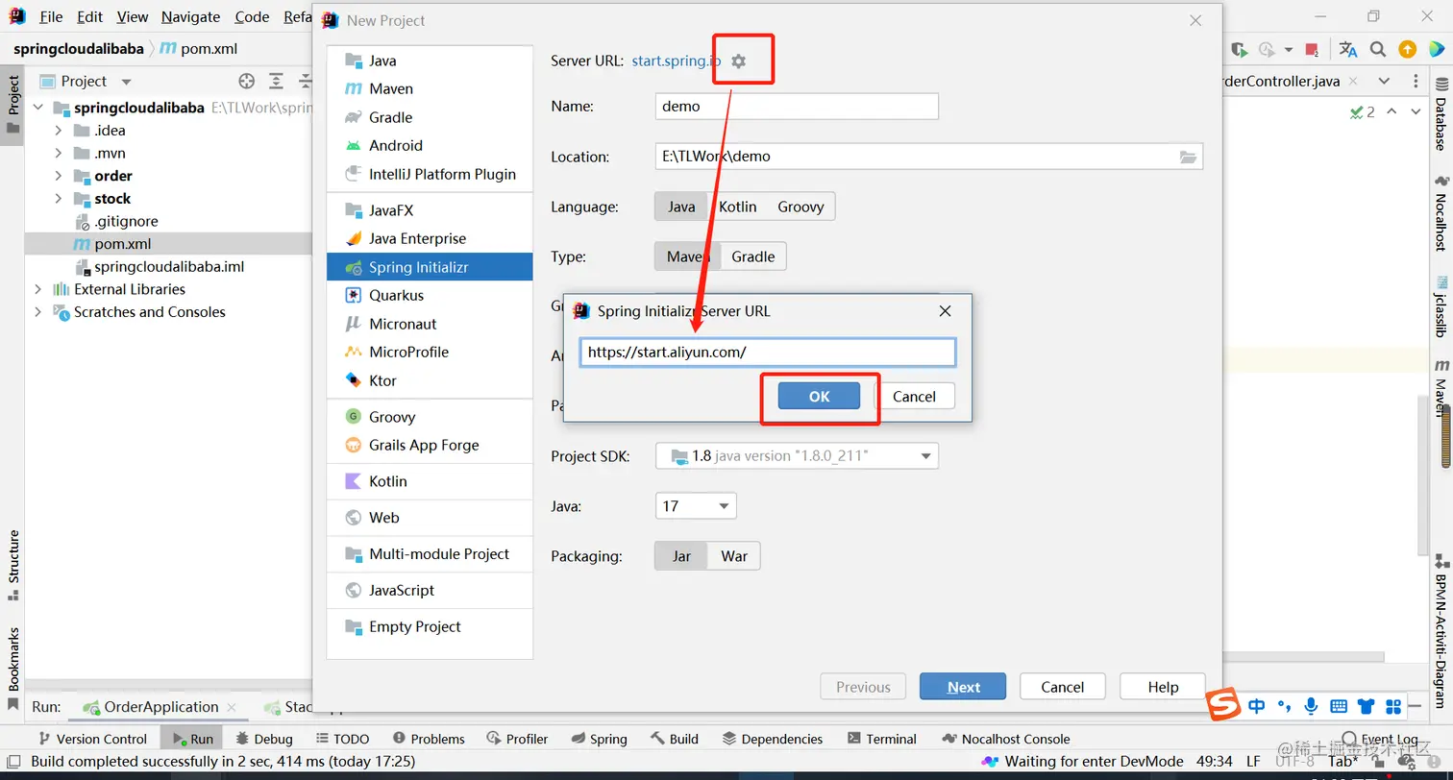Screen dimensions: 1453x780
Task: Click orange update arrow icon
Action: (x=1407, y=50)
